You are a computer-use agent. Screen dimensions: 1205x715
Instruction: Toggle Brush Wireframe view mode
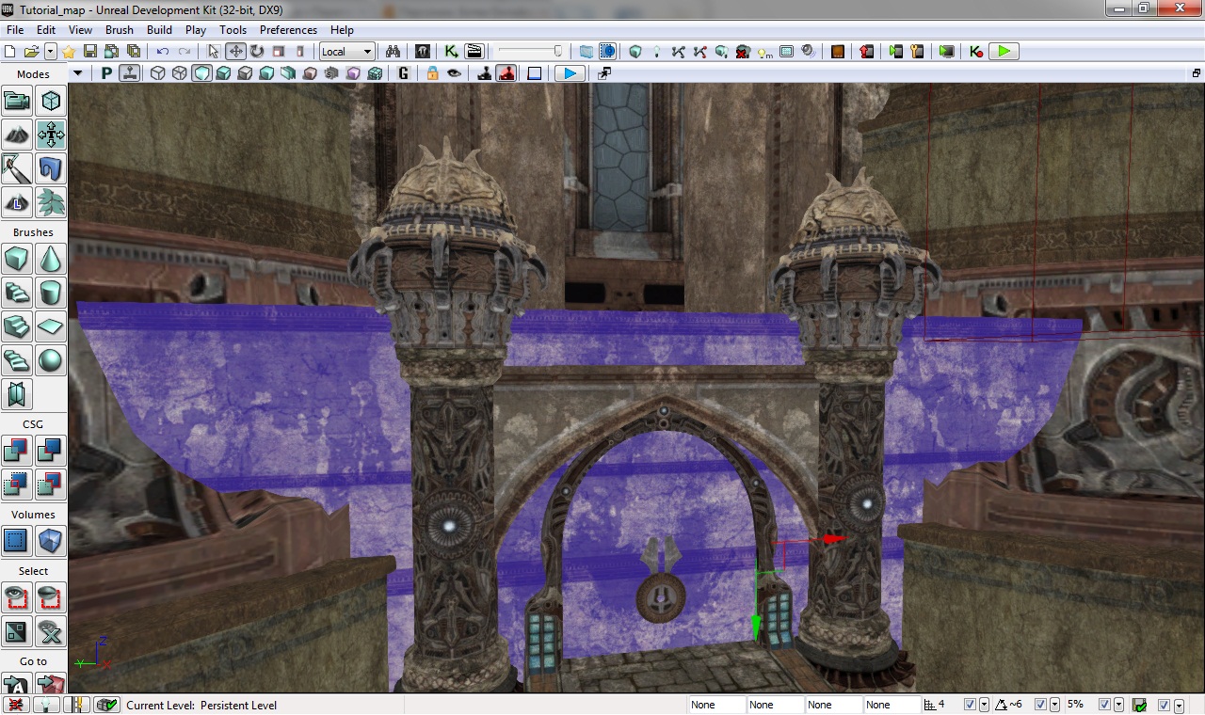pyautogui.click(x=158, y=73)
